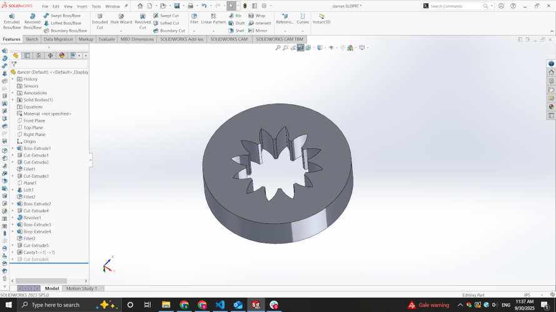Expand the Solid Bodies(1) folder
556x312 pixels.
[13, 100]
